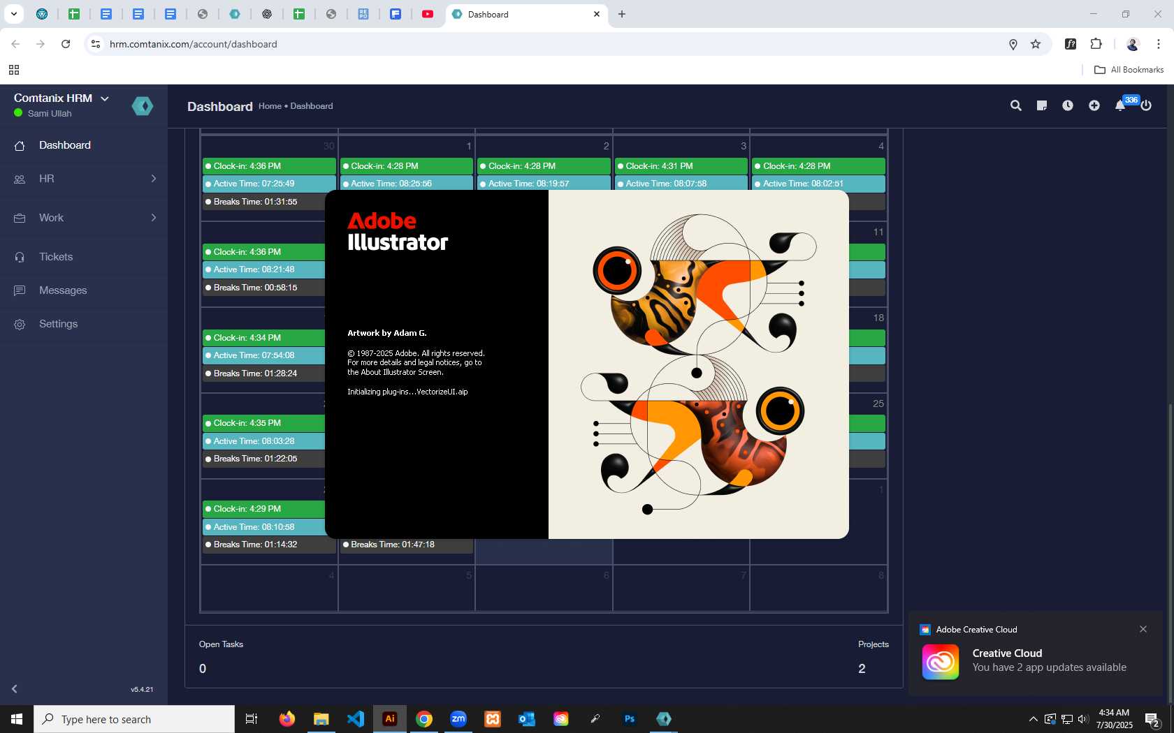Open the Comtanix HRM workspace dropdown
The image size is (1174, 733).
61,98
